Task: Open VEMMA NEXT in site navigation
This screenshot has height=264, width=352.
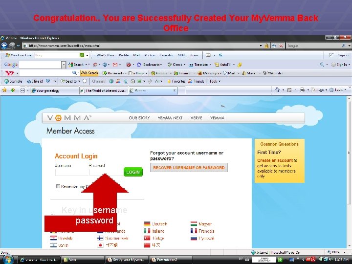Action: coord(170,118)
